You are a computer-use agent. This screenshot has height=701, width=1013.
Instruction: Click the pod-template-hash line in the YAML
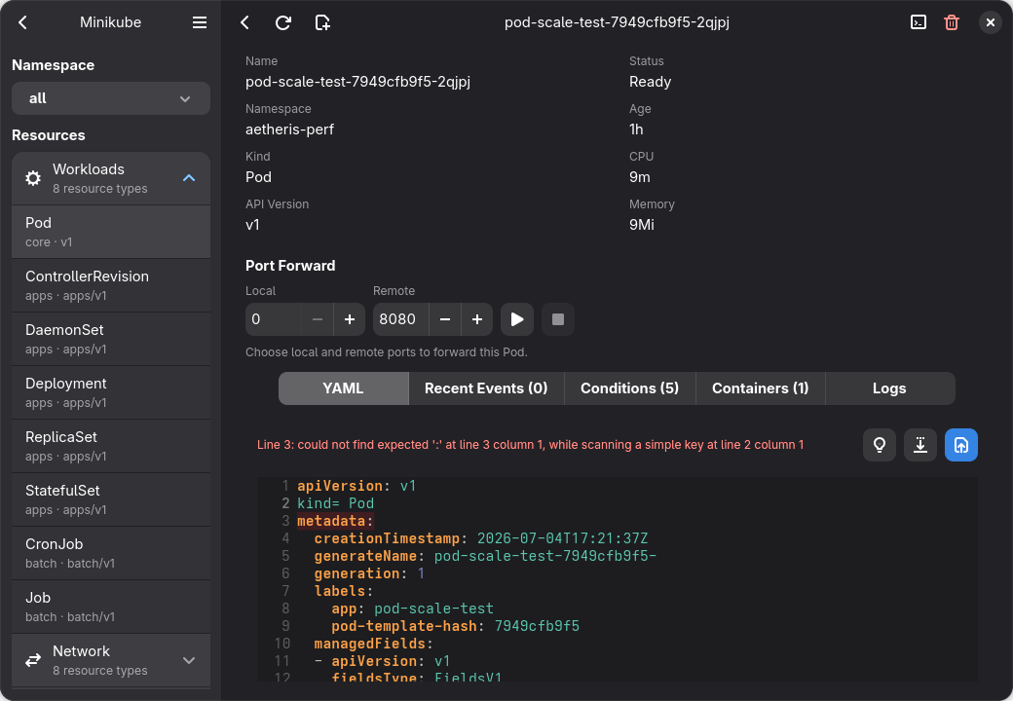pyautogui.click(x=456, y=626)
